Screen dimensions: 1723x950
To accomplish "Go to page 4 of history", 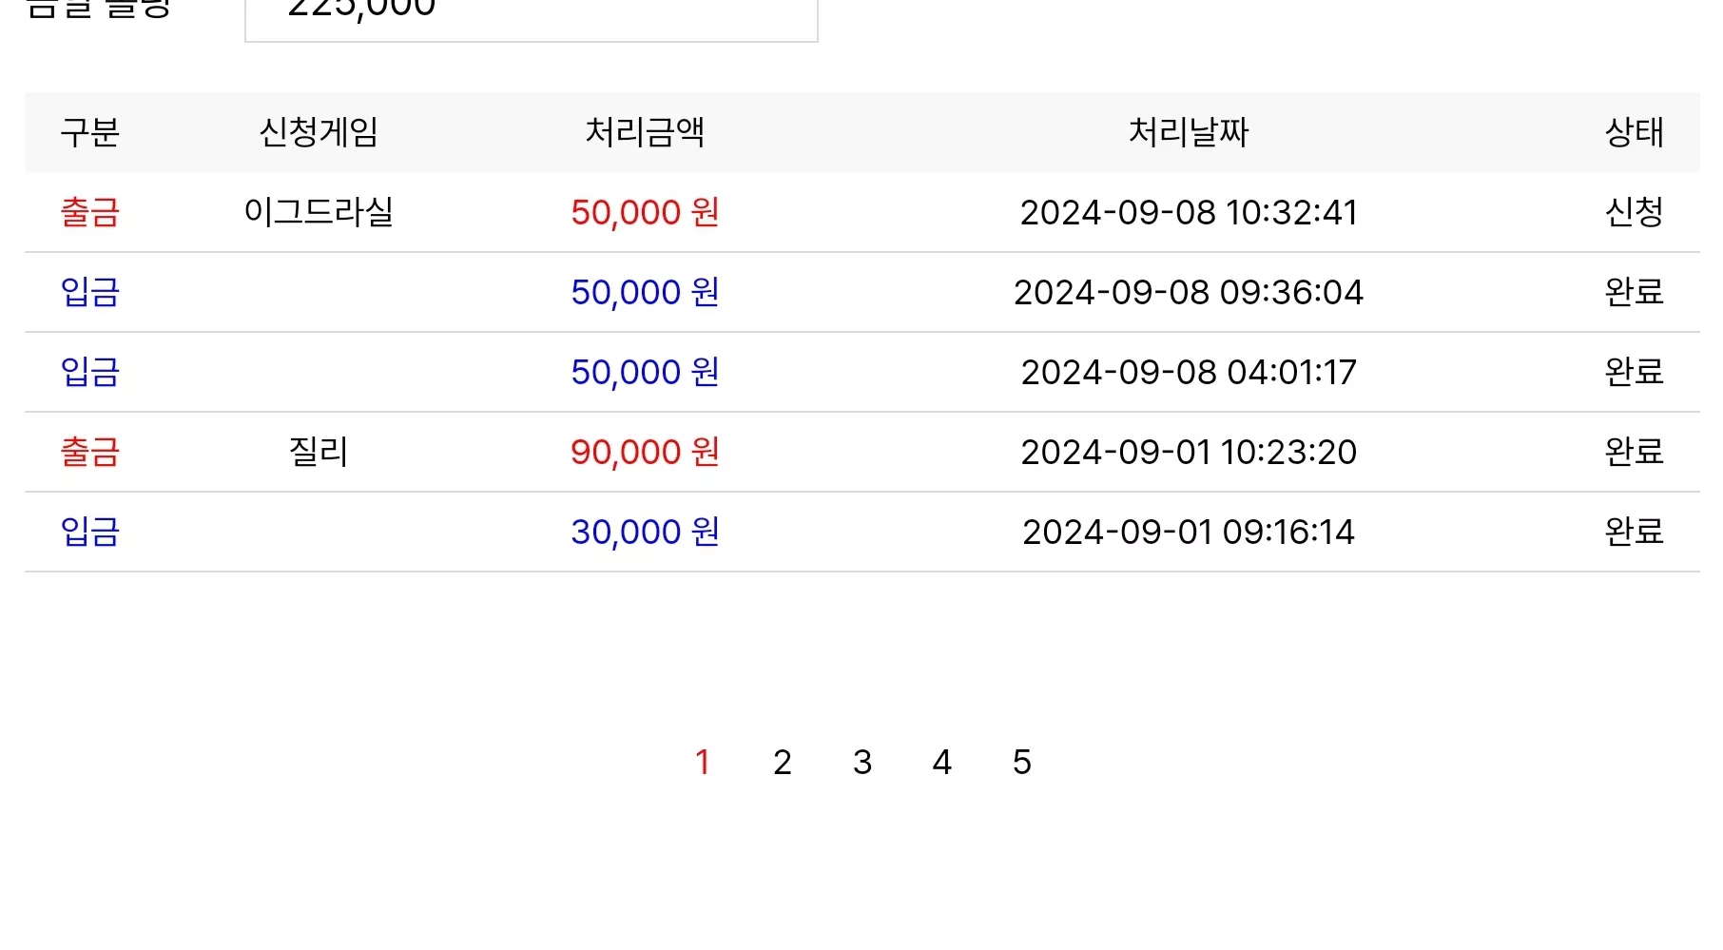I will pyautogui.click(x=942, y=762).
